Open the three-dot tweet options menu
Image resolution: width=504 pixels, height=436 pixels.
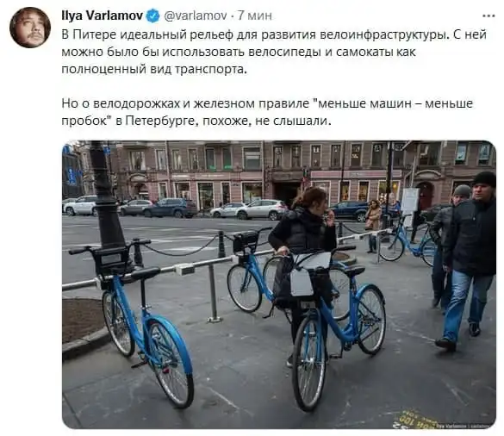pos(488,16)
